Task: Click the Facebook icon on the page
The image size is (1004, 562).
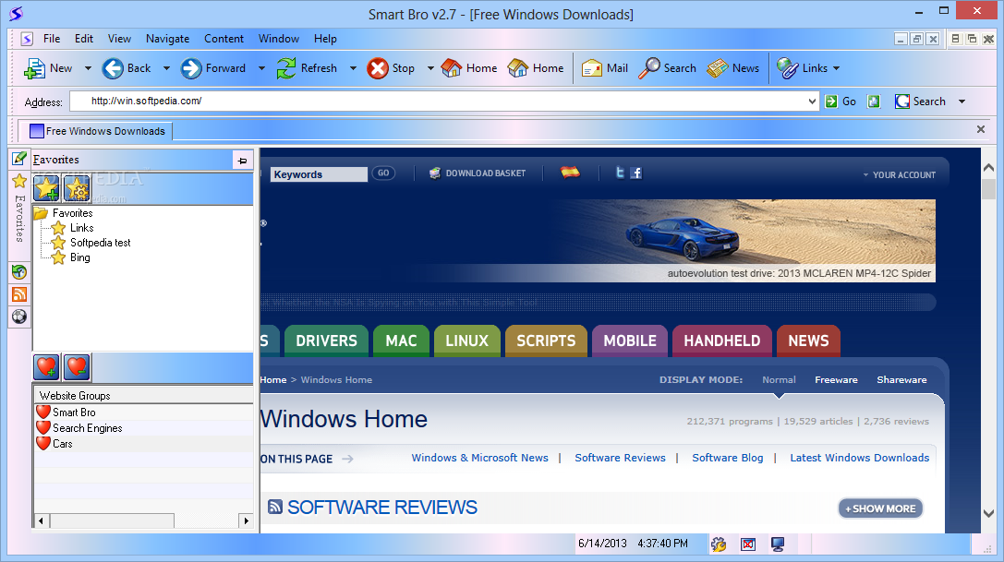Action: point(635,173)
